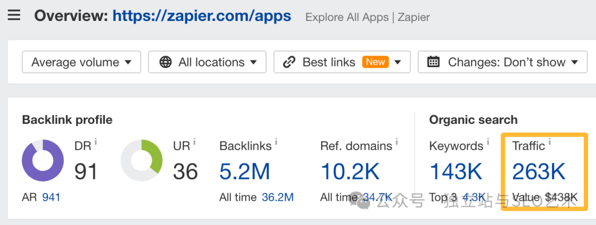This screenshot has width=596, height=225.
Task: Click the purple DR donut chart
Action: point(43,160)
